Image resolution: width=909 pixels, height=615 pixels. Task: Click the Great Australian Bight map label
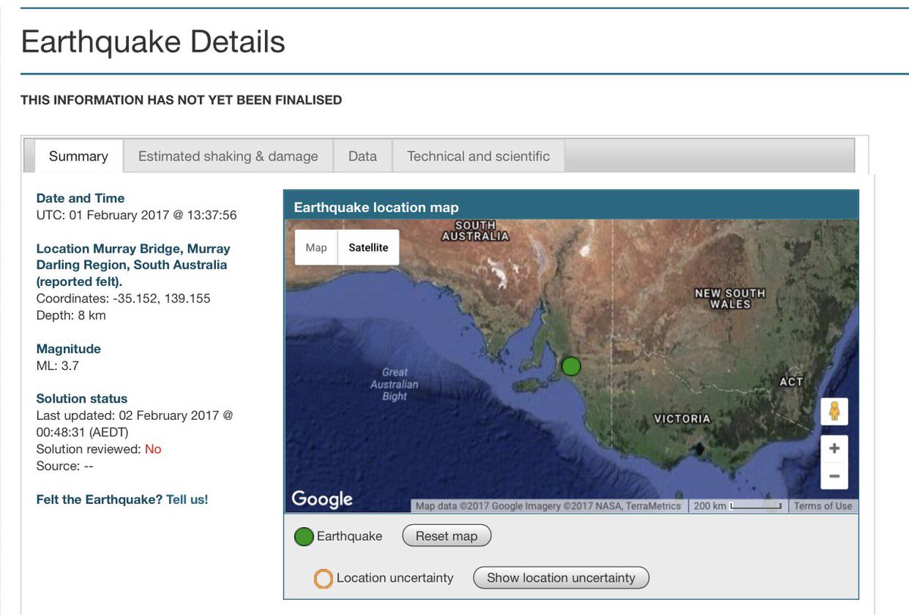pos(395,384)
